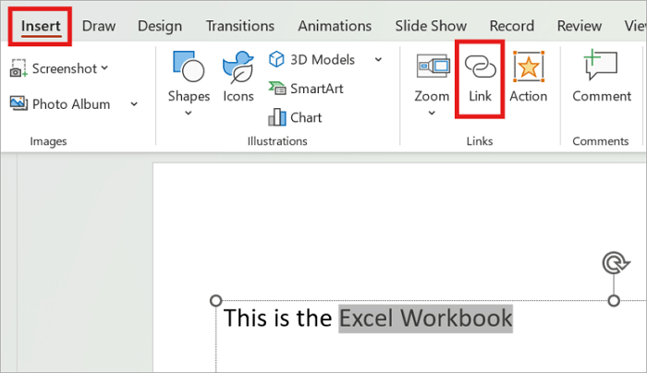Click the highlighted Excel Workbook text
Viewport: 647px width, 373px height.
[425, 319]
